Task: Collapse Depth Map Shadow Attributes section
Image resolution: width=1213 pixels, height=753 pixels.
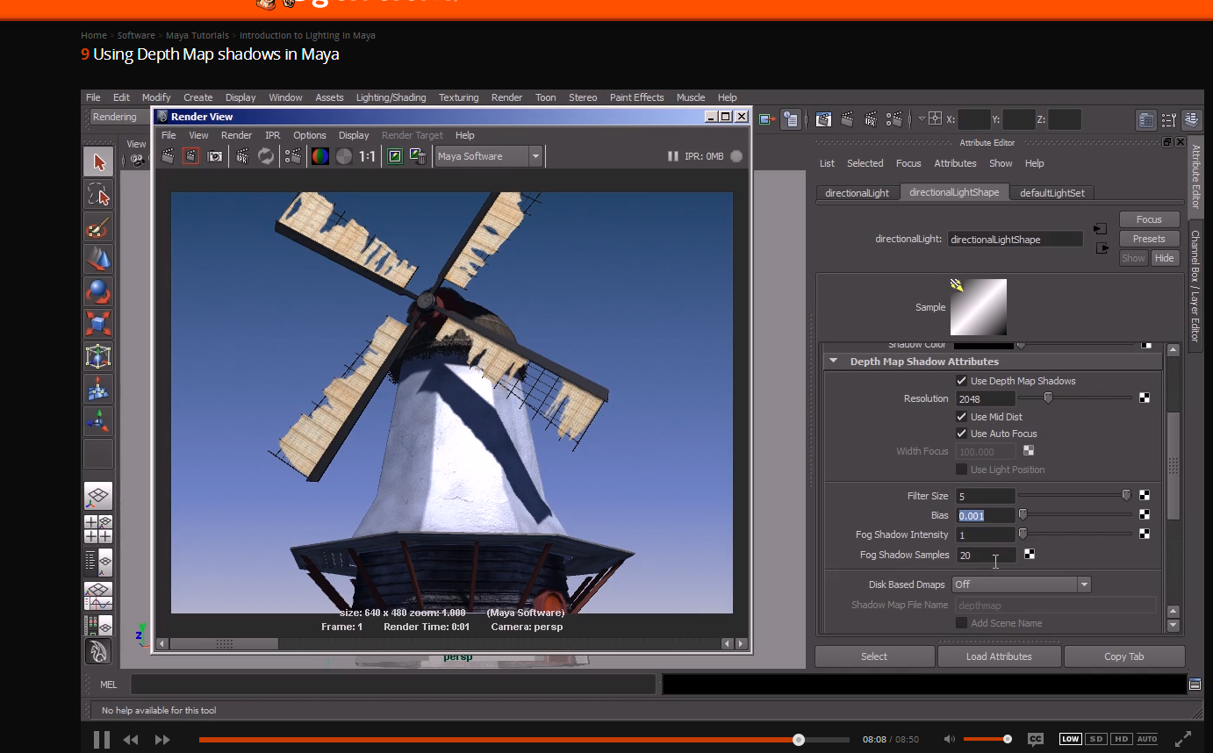Action: pyautogui.click(x=832, y=362)
